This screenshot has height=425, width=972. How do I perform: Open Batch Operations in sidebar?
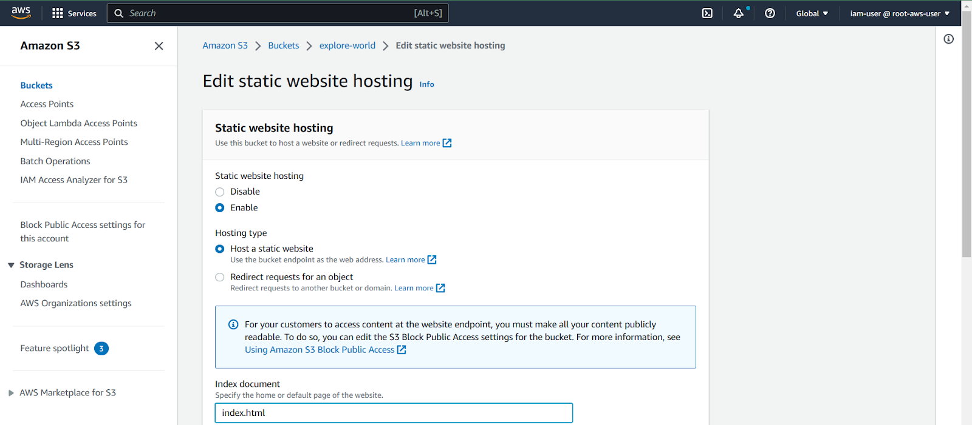tap(55, 161)
